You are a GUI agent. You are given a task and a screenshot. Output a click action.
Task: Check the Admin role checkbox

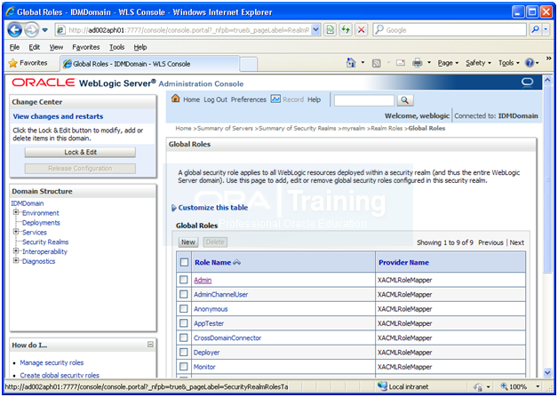184,280
